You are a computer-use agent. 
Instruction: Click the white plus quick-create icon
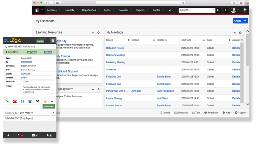coord(245,10)
